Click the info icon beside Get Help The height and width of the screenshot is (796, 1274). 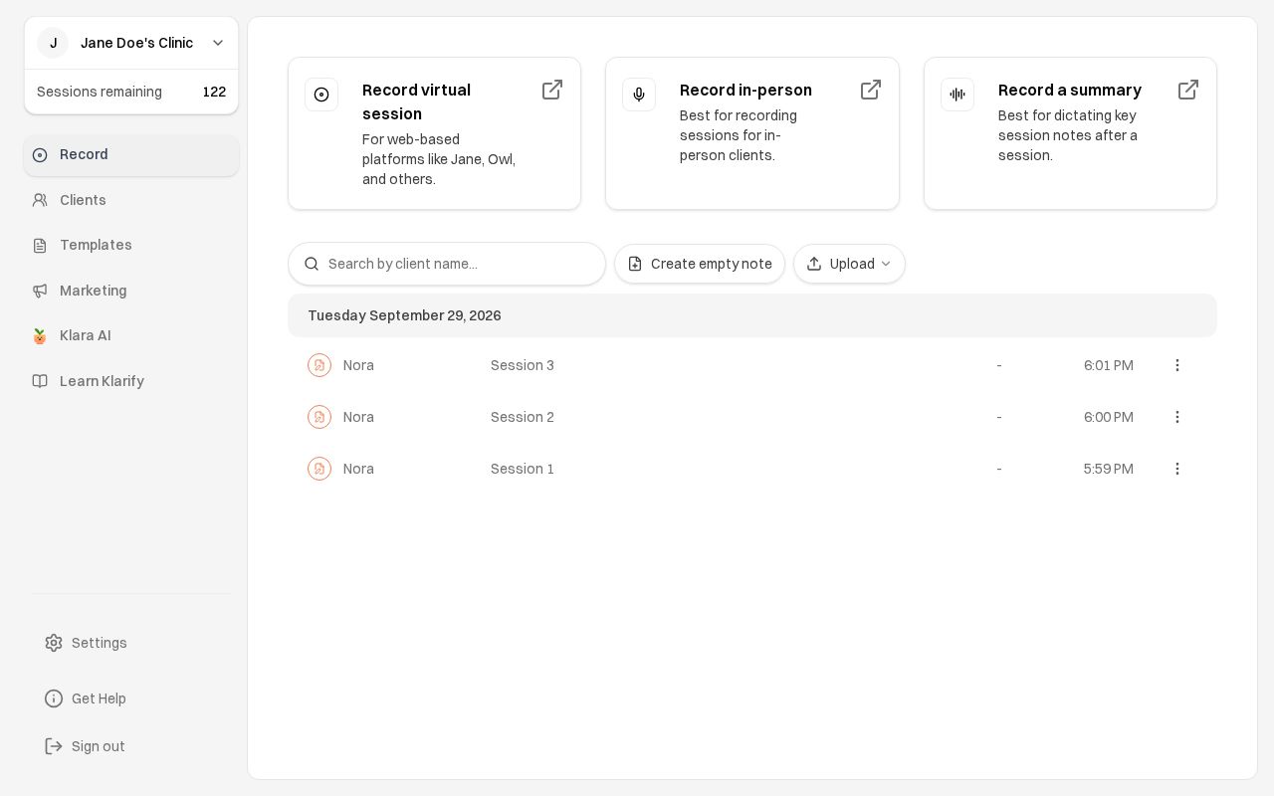pos(54,698)
